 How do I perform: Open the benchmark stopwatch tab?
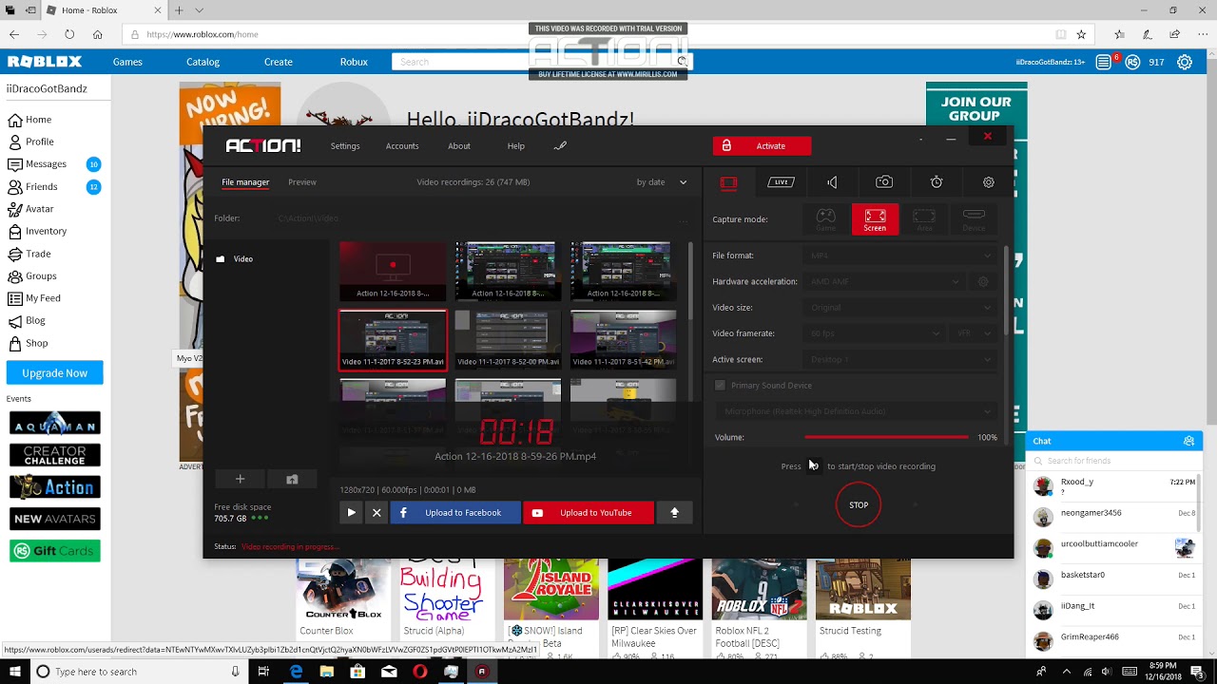click(937, 182)
